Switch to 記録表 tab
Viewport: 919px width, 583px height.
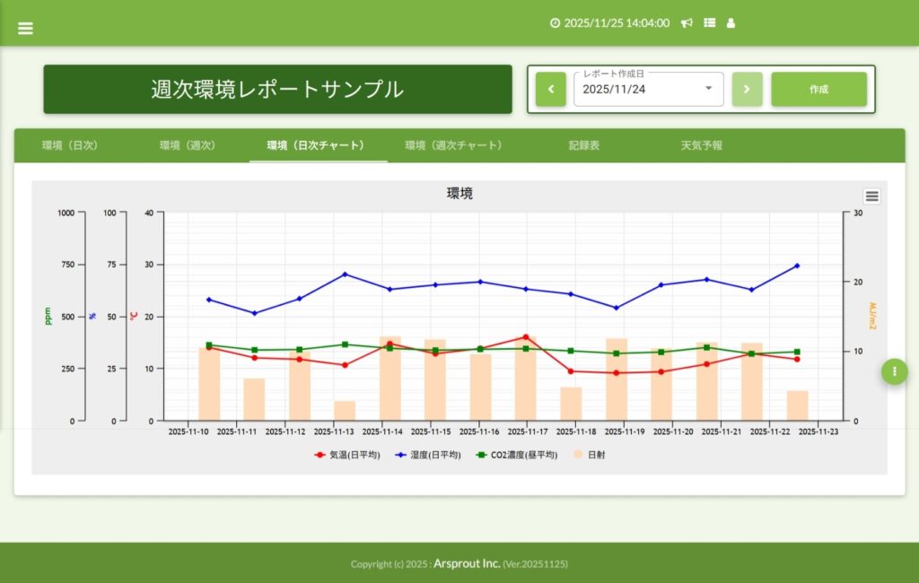[x=583, y=145]
